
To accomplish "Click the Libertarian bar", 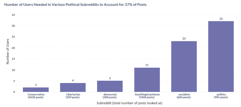I will click(x=73, y=87).
